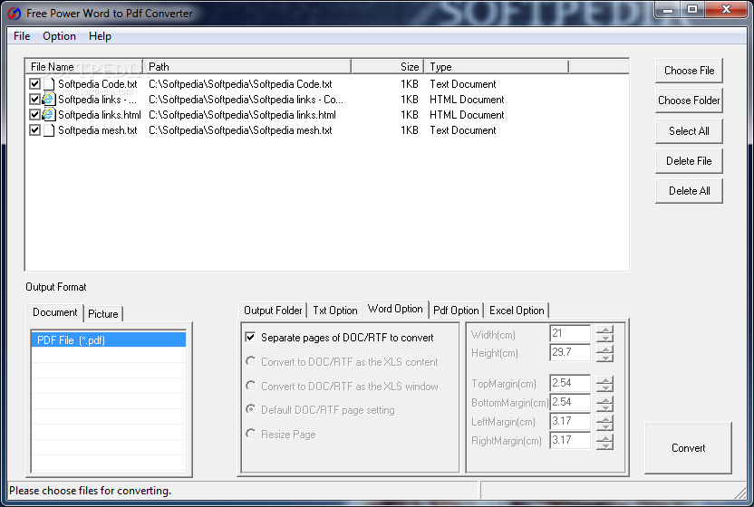Increase LeftMargin(cm) with up arrow
The image size is (754, 507).
pyautogui.click(x=605, y=418)
